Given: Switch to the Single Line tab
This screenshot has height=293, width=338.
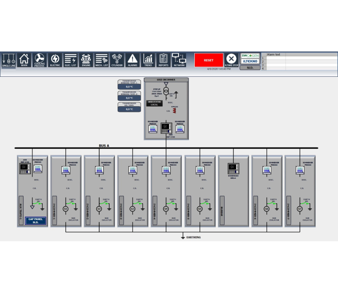Looking at the screenshot, I should [8, 60].
